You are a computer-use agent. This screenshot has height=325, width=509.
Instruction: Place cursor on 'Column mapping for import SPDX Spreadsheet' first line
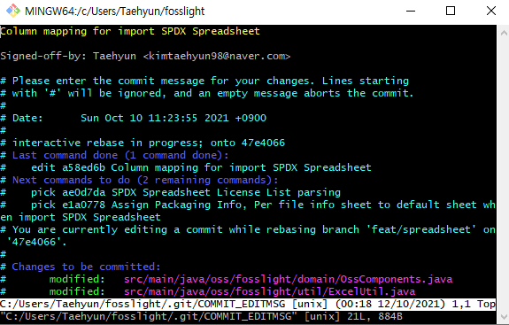tap(130, 31)
